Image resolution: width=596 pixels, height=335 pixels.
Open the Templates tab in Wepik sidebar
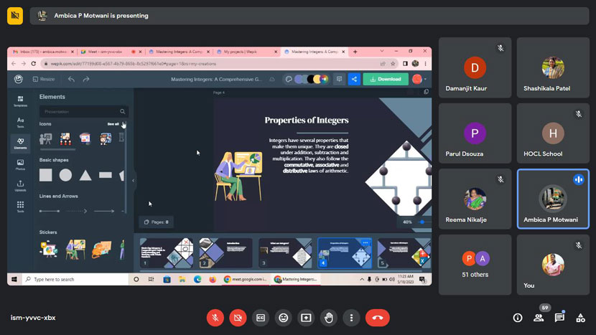20,100
